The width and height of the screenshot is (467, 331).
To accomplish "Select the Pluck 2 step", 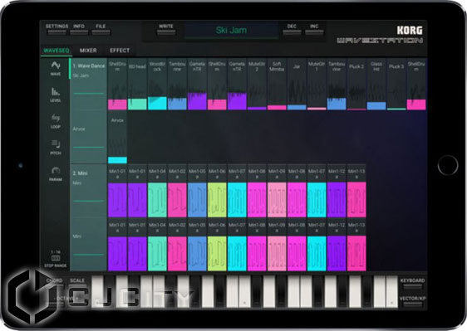I will pyautogui.click(x=356, y=84).
